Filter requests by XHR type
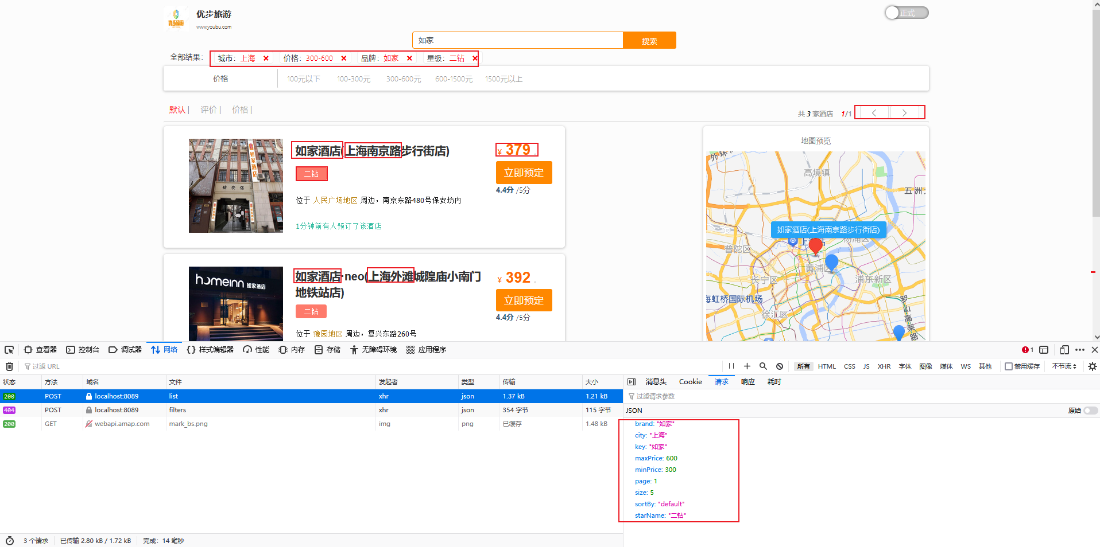Viewport: 1100px width, 547px height. [884, 366]
